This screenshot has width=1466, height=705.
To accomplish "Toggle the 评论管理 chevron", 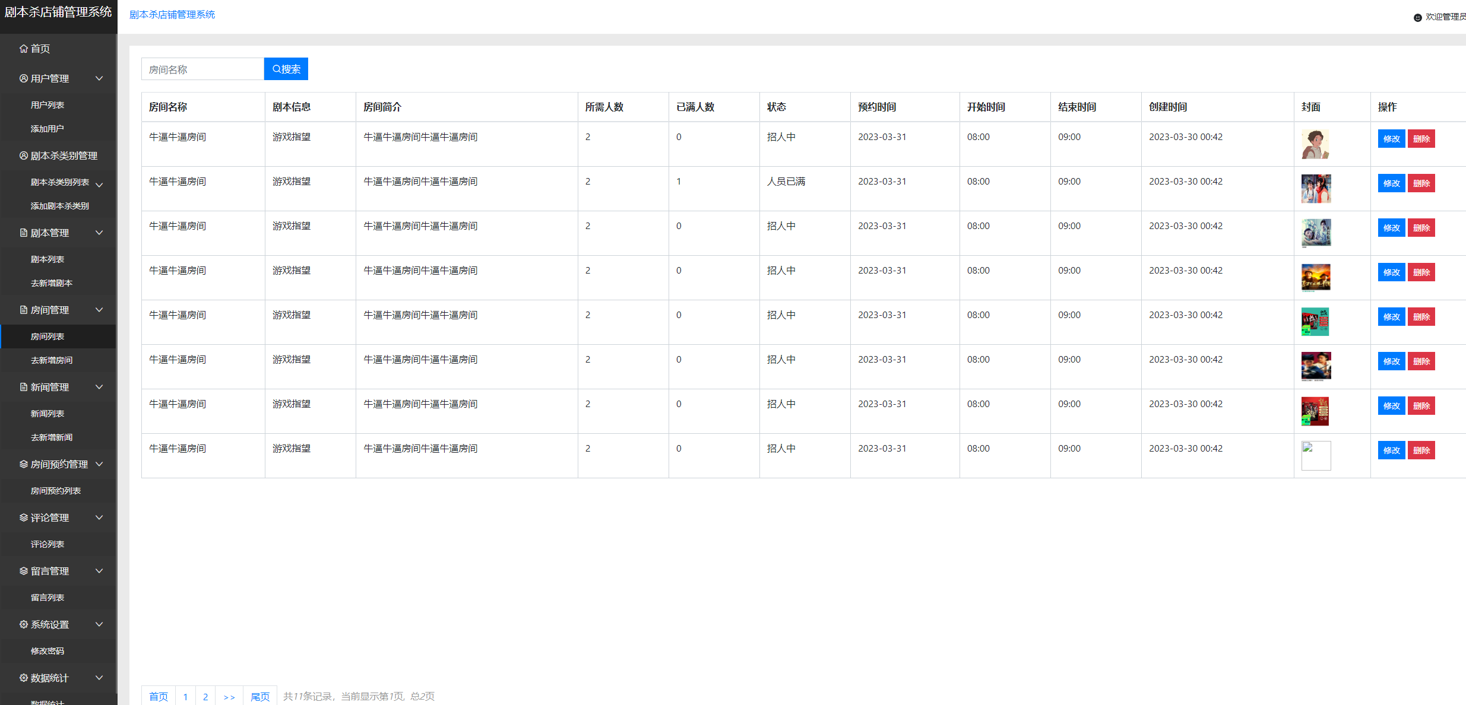I will (99, 517).
